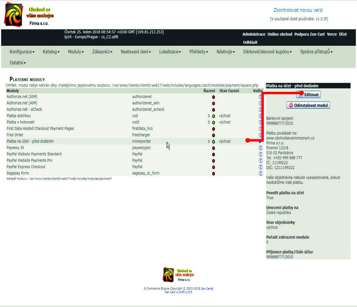Click green status indicator for Platba v hotovosti
Screen dimensions: 357x307
click(x=213, y=122)
